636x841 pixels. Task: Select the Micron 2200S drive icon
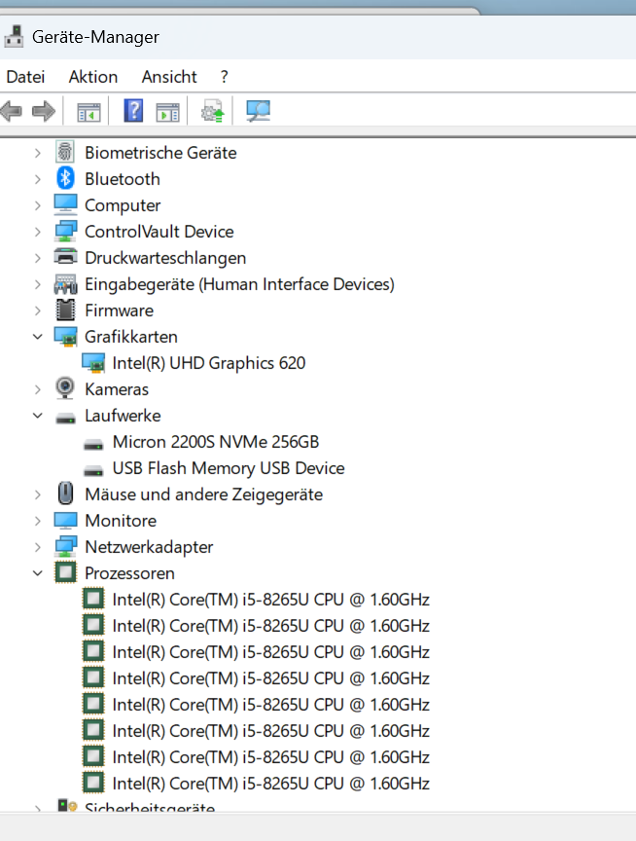click(x=93, y=445)
